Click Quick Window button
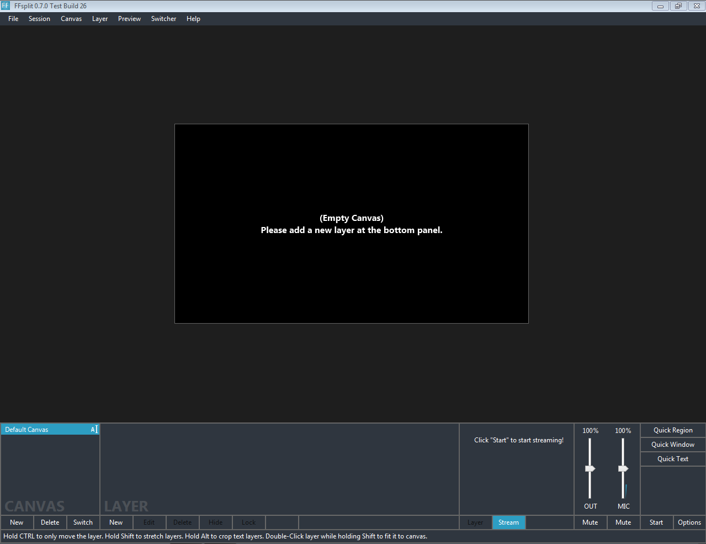The width and height of the screenshot is (706, 544). coord(673,445)
